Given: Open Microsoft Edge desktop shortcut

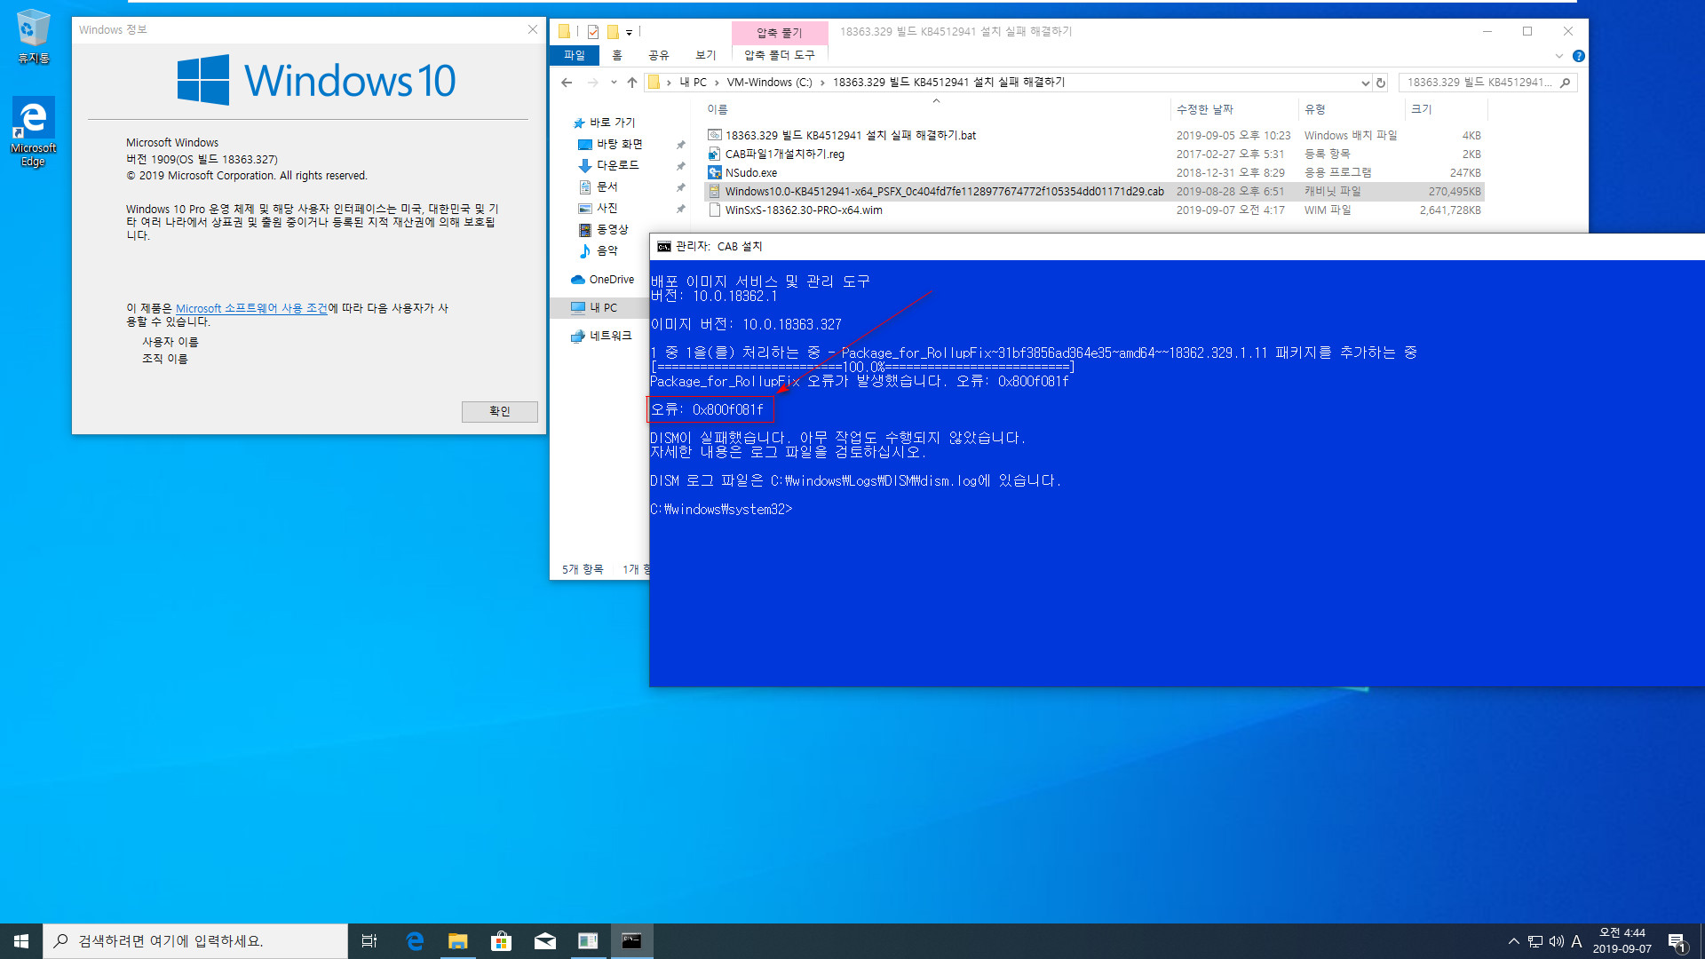Looking at the screenshot, I should click(33, 131).
